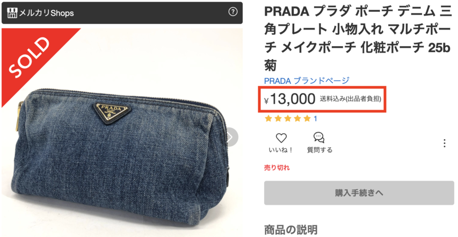Click the 購入手続きへ button
Screen dimensions: 458x237
[359, 193]
